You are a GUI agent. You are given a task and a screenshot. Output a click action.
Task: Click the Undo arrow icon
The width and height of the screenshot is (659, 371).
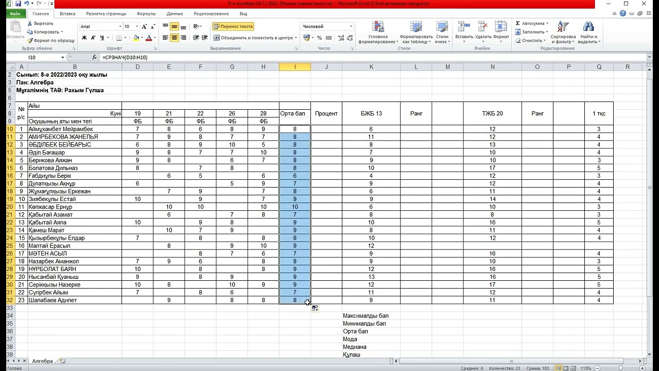tap(26, 4)
